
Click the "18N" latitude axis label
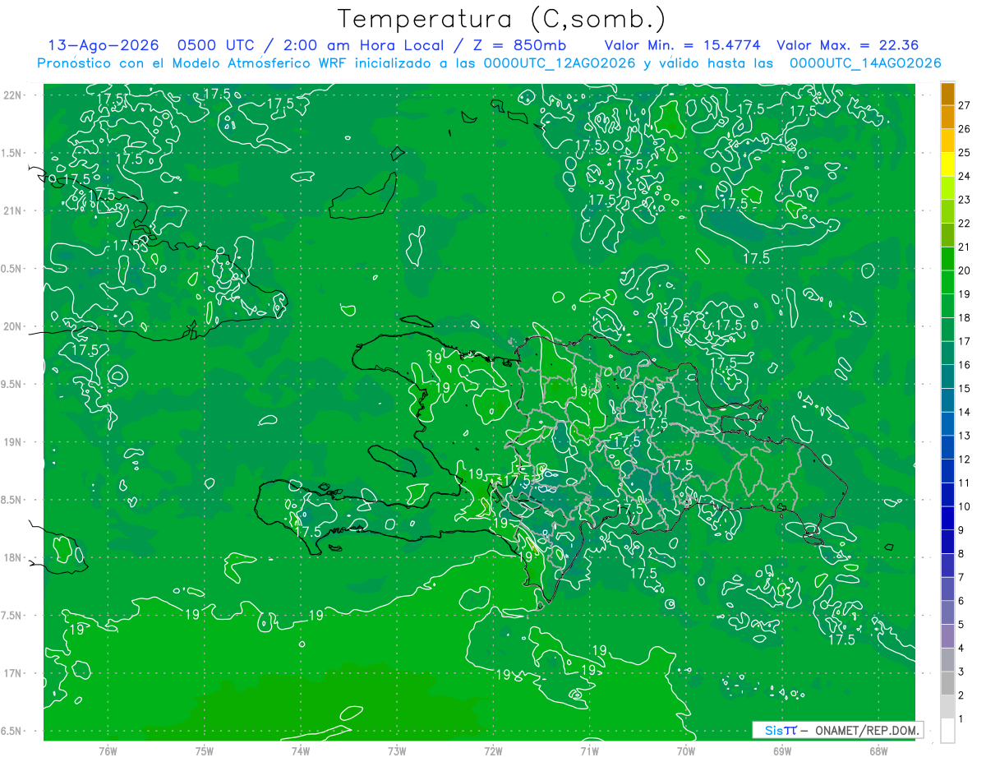pyautogui.click(x=12, y=558)
